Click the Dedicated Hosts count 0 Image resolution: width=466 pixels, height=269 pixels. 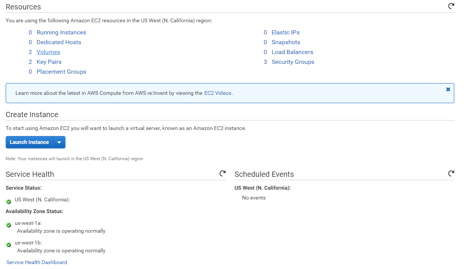point(30,42)
